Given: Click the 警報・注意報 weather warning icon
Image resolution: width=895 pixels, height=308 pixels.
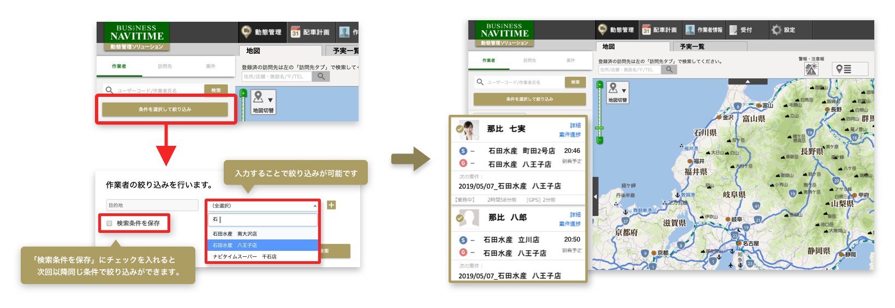Looking at the screenshot, I should click(812, 69).
